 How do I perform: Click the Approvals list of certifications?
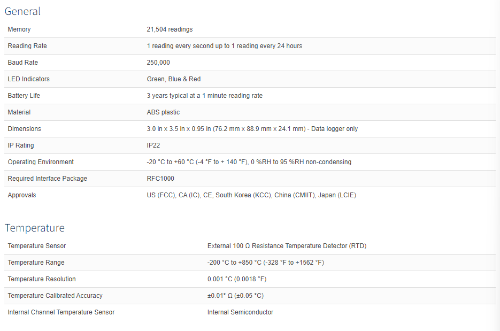pos(251,195)
